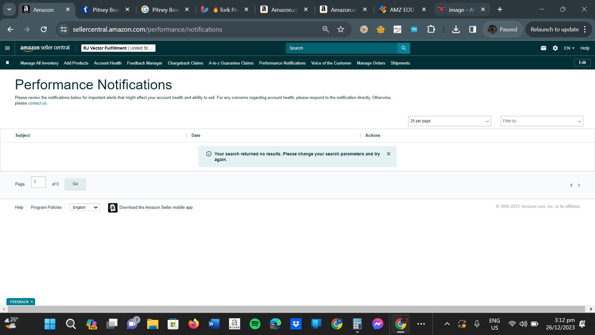The image size is (595, 335).
Task: Bookmark this page with the star icon
Action: pyautogui.click(x=341, y=29)
